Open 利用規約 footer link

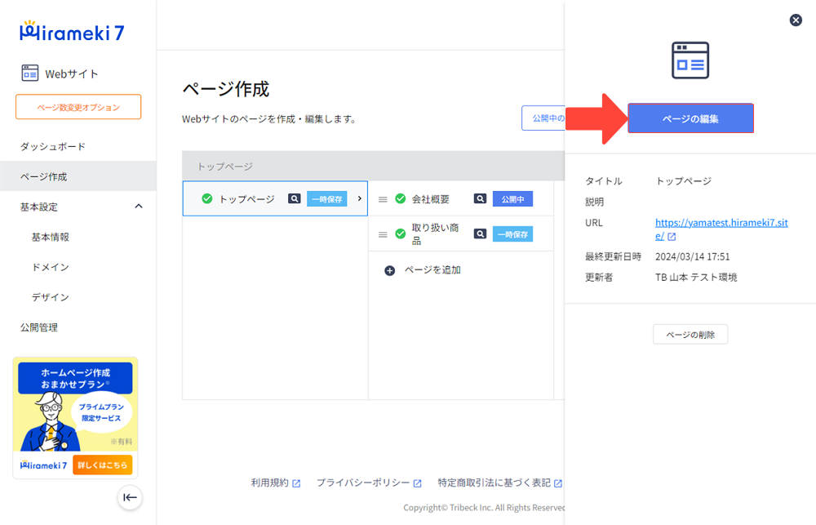(269, 483)
